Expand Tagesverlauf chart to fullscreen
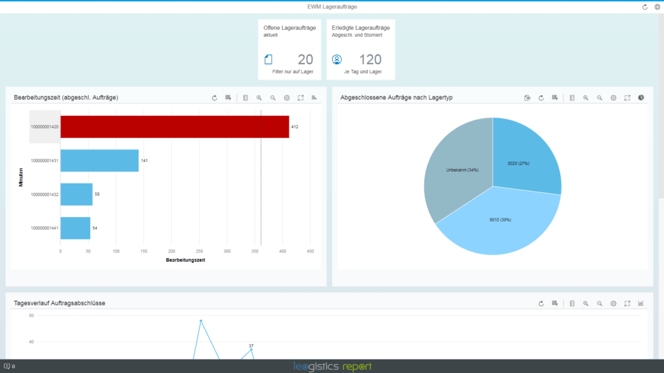This screenshot has width=664, height=373. point(627,303)
